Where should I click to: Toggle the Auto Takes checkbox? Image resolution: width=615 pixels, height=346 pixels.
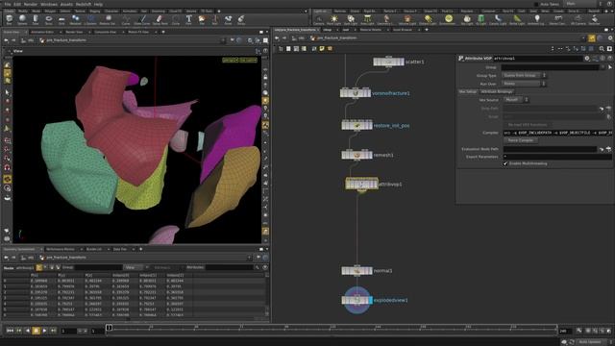536,4
